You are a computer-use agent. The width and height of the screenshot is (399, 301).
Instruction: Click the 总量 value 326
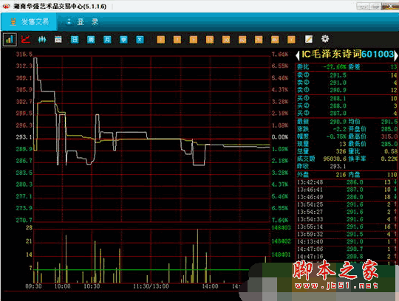(x=341, y=151)
